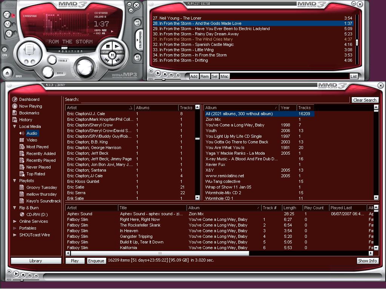Skip to previous track in the main player
The height and width of the screenshot is (289, 386).
(x=107, y=60)
